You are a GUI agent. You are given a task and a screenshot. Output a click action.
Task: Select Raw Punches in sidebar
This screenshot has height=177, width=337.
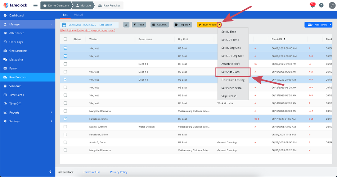[x=27, y=77]
